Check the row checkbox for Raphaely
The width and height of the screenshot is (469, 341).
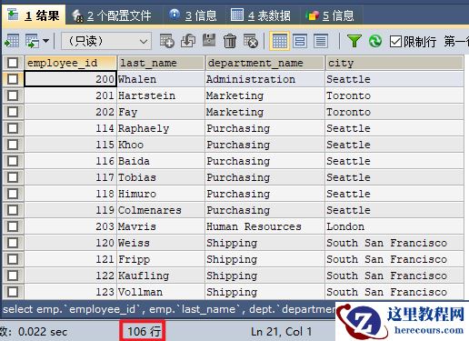(x=13, y=128)
